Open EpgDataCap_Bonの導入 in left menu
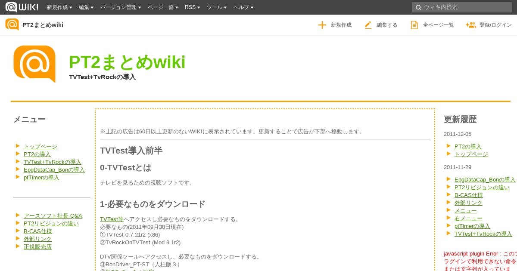This screenshot has height=271, width=517. [54, 169]
